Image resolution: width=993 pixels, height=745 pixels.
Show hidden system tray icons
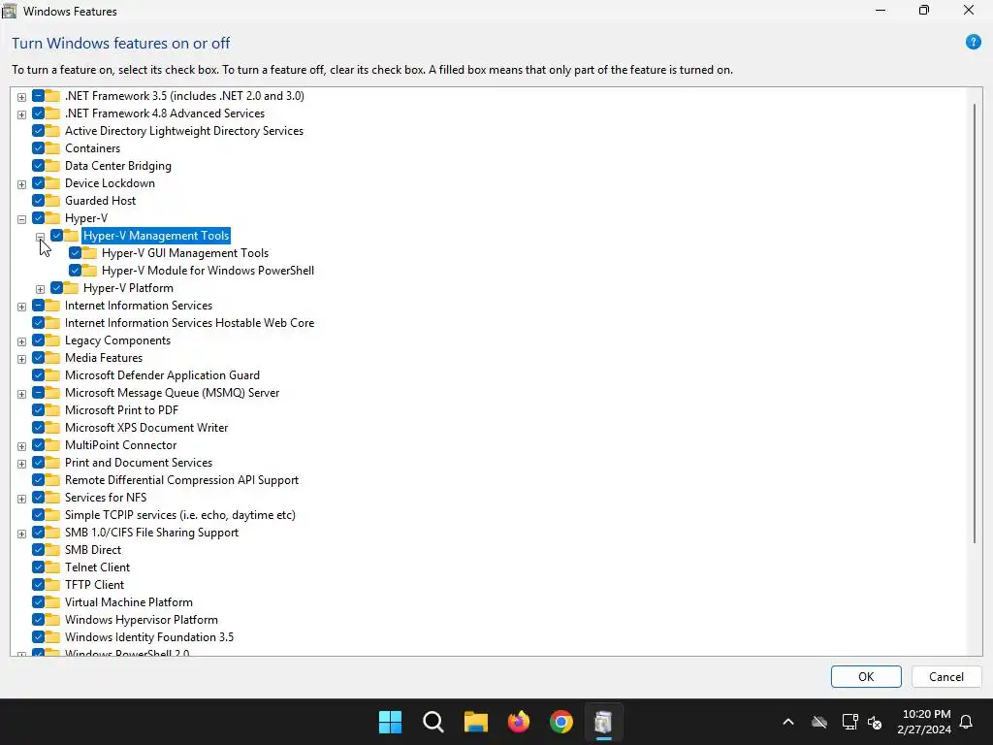pos(788,722)
